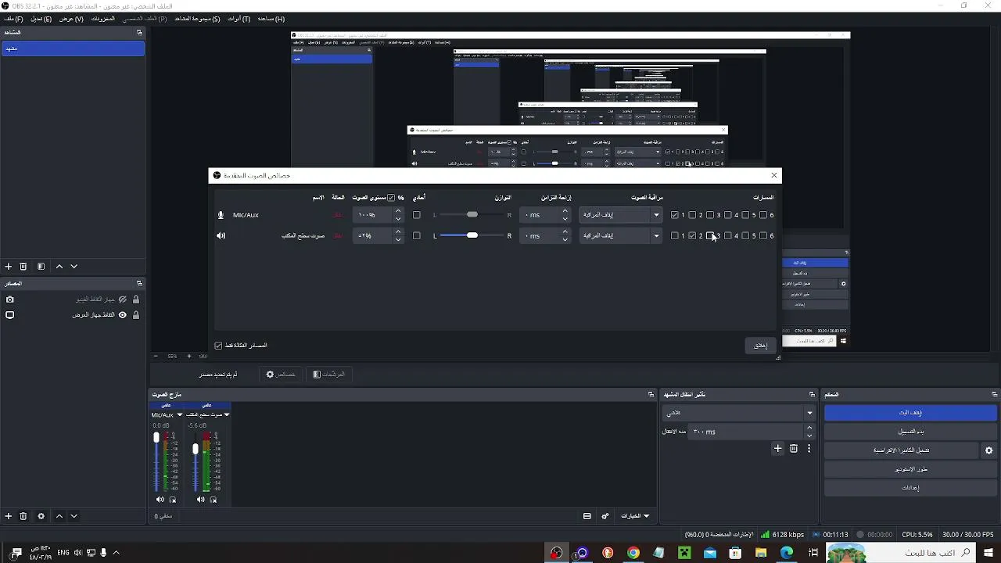1001x563 pixels.
Task: Open File Explorer from the taskbar
Action: tap(761, 553)
